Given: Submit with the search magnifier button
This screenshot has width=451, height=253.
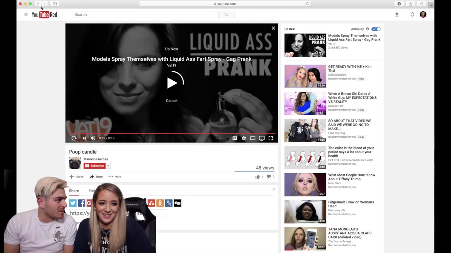Looking at the screenshot, I should pos(226,14).
